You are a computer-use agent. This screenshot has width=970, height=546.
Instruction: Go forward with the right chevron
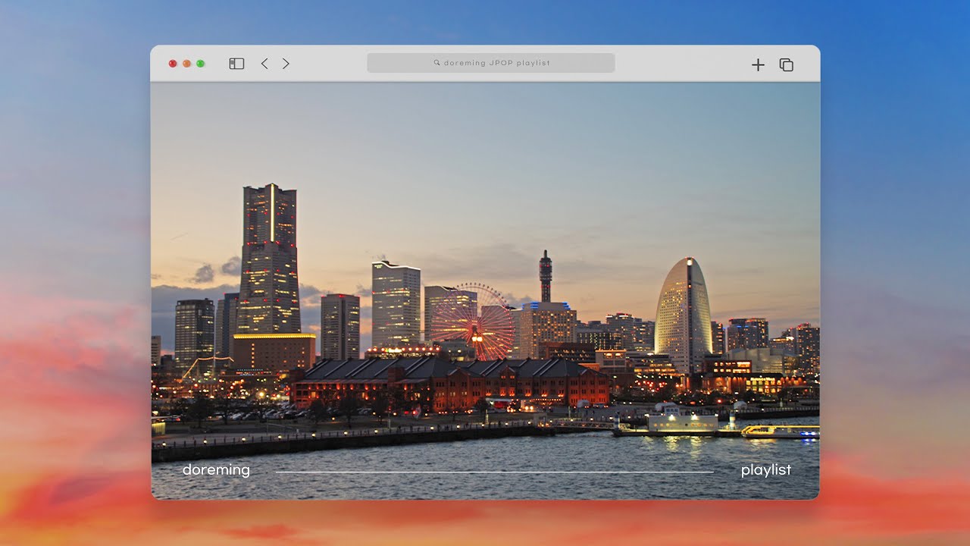click(286, 64)
